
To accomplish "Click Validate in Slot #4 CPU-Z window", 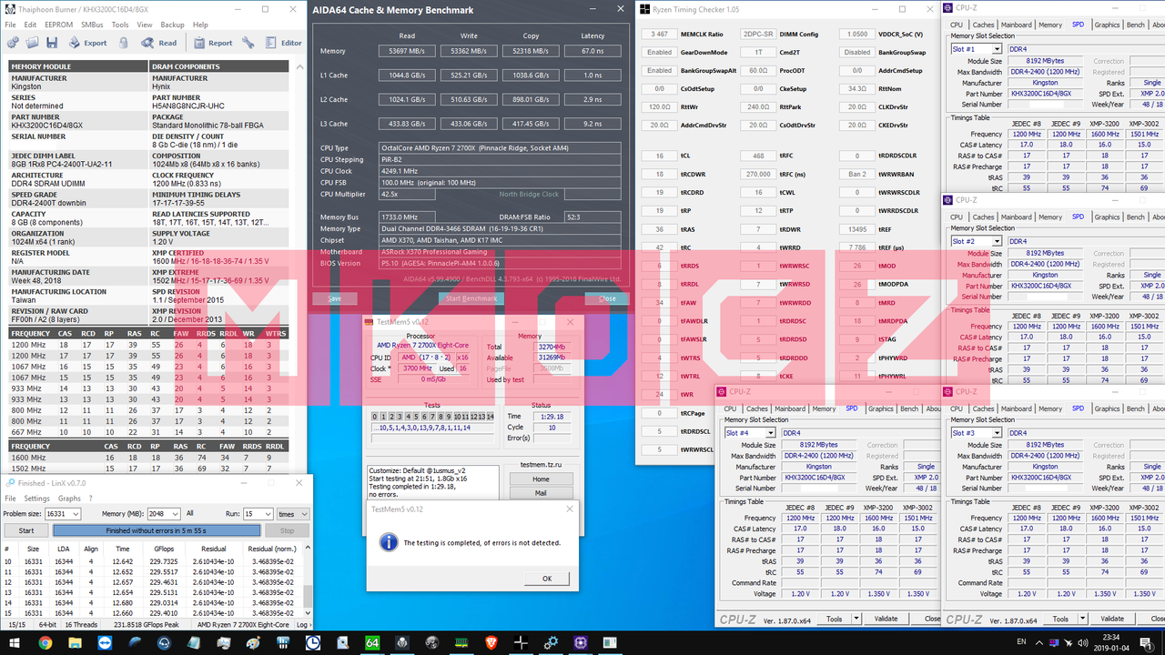I will pos(886,619).
